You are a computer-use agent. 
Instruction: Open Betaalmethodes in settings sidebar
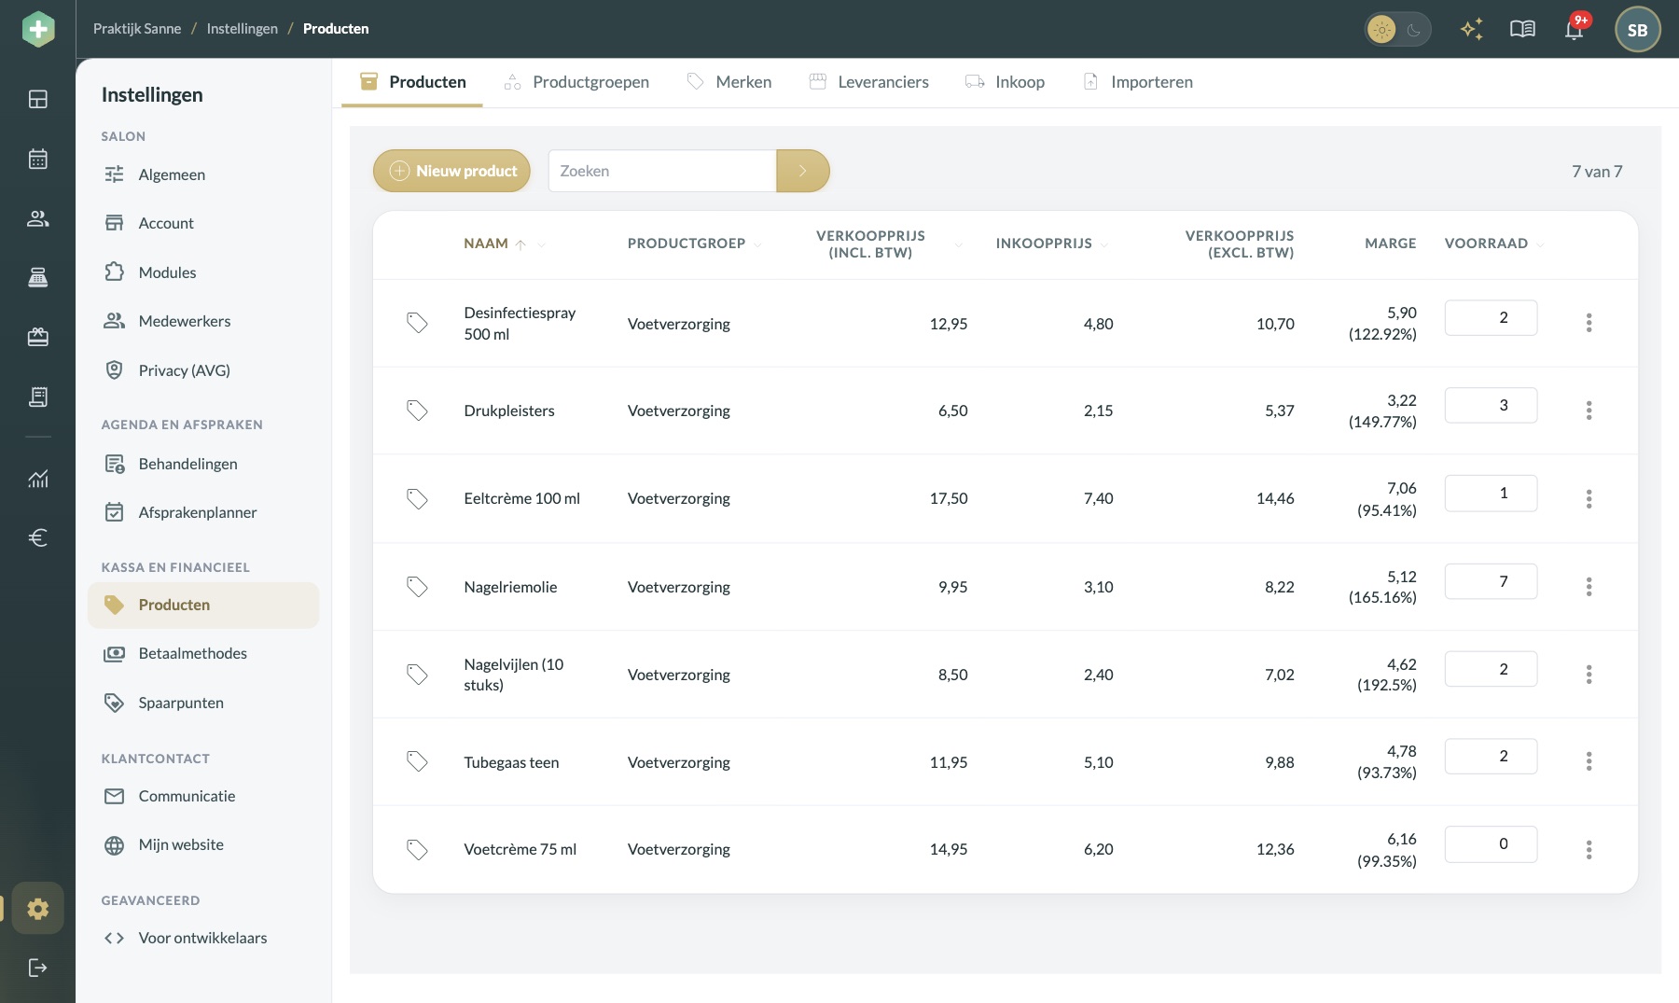click(x=203, y=653)
